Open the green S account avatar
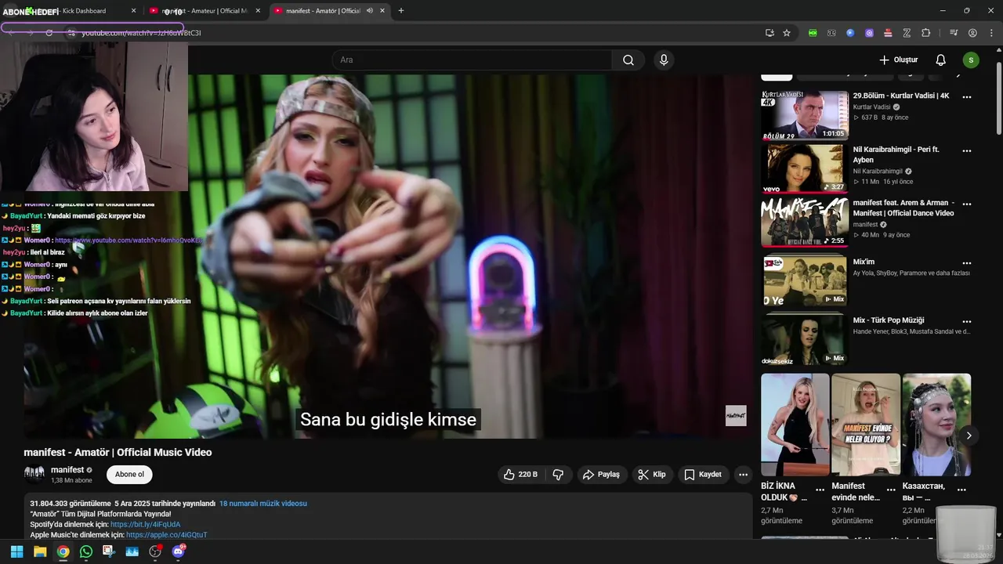1003x564 pixels. point(971,60)
